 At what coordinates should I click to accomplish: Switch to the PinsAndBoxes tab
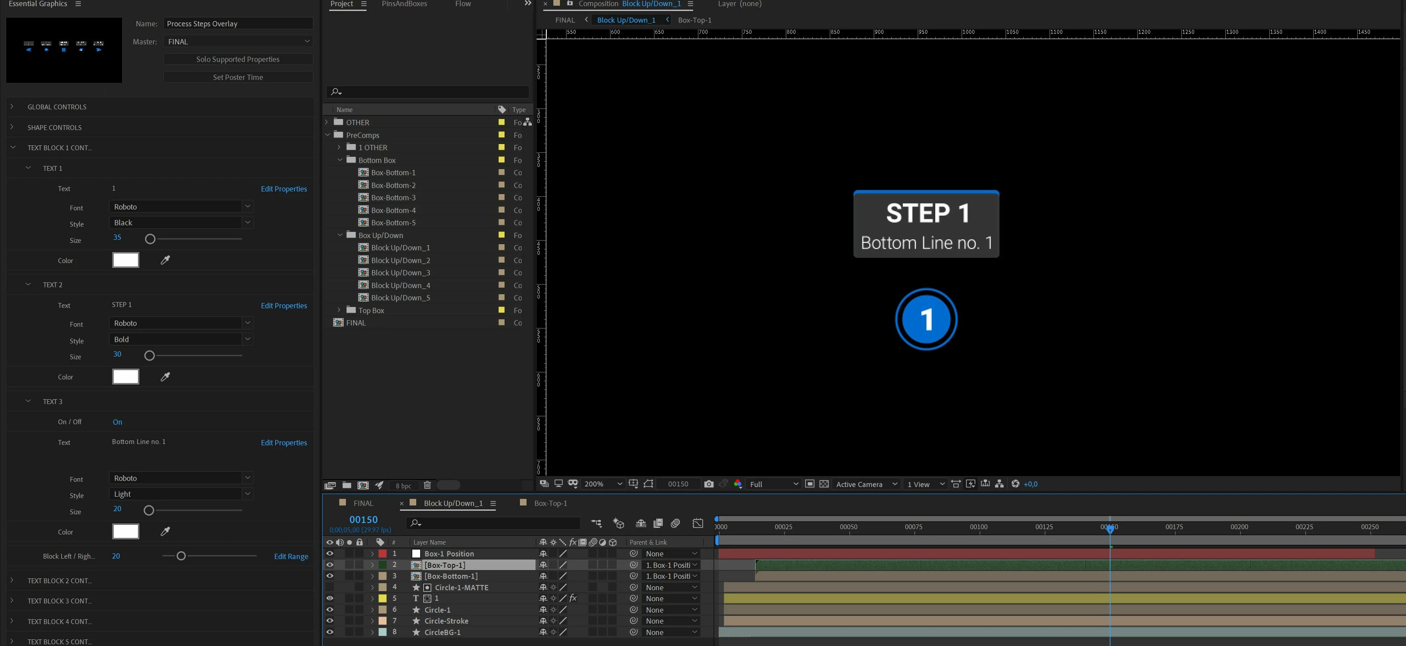(404, 4)
